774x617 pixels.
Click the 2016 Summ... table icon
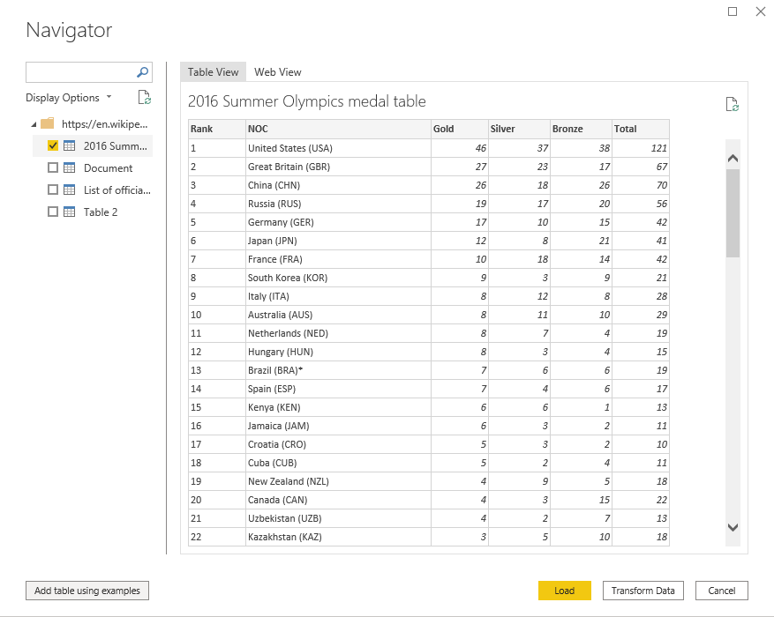(70, 145)
